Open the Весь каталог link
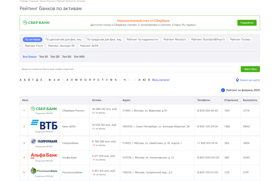The height and width of the screenshot is (181, 275). pos(161,80)
